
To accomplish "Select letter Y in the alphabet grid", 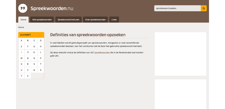I will [21, 76].
